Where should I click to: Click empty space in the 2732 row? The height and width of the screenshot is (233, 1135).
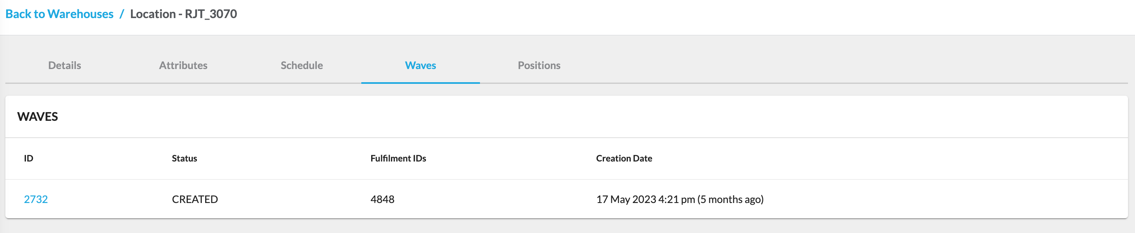coord(925,199)
